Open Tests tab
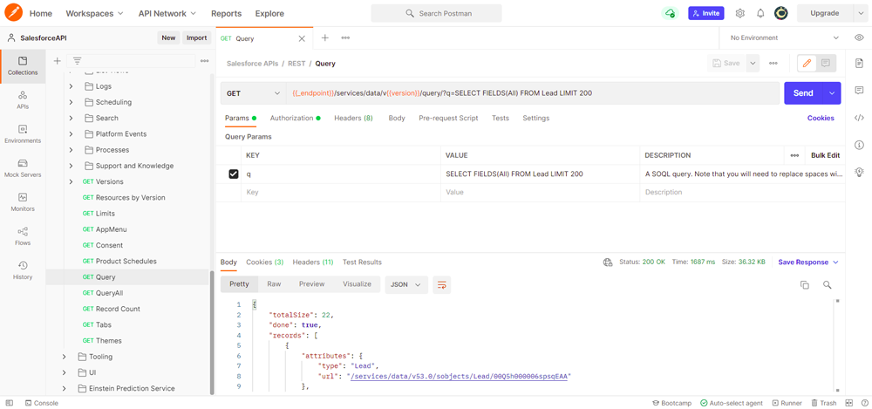 pos(500,118)
